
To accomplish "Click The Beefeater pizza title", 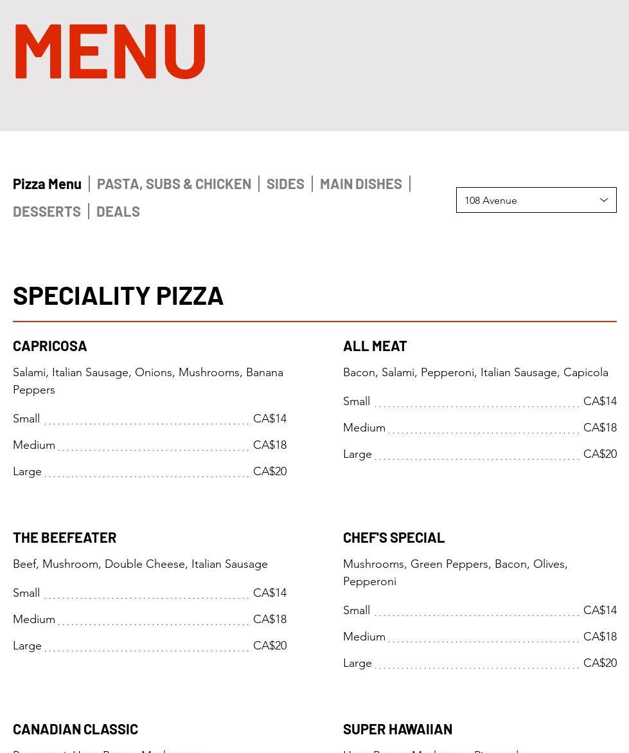I will 65,538.
